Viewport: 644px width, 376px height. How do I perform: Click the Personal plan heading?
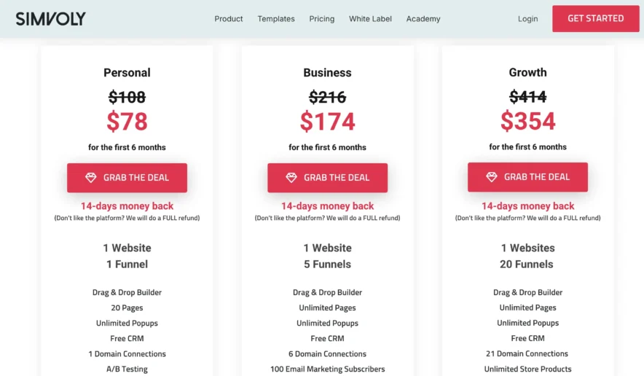(127, 73)
